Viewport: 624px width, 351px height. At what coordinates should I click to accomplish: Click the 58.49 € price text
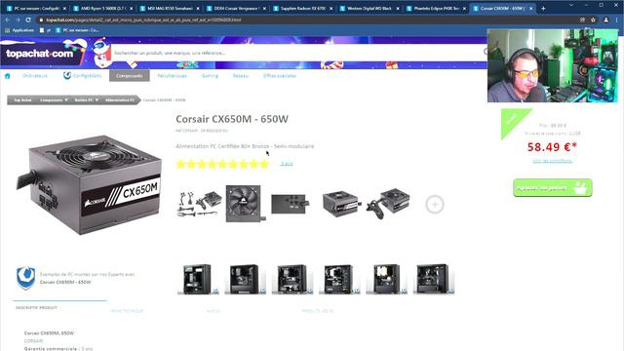[552, 147]
